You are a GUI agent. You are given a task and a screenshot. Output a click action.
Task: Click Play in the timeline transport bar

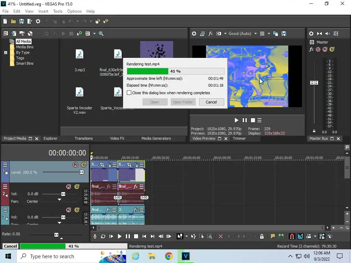pos(120,236)
